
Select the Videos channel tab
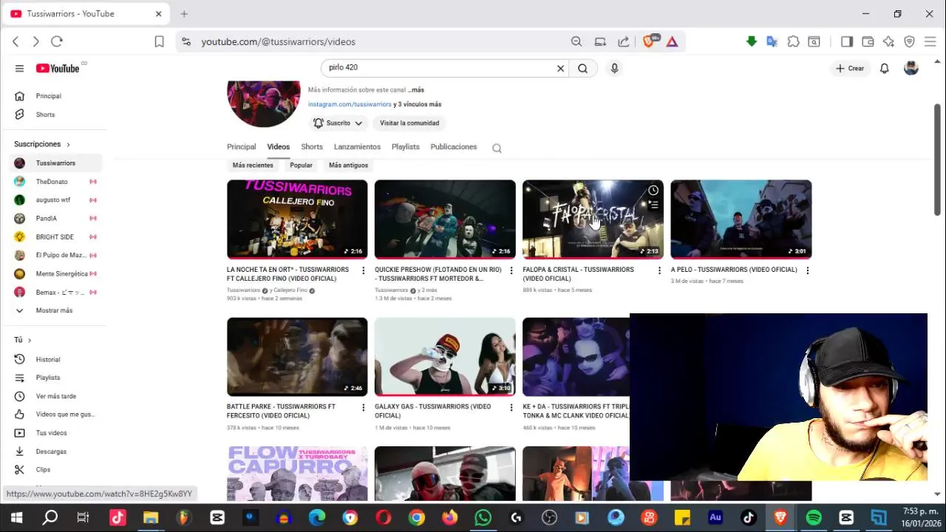(279, 146)
